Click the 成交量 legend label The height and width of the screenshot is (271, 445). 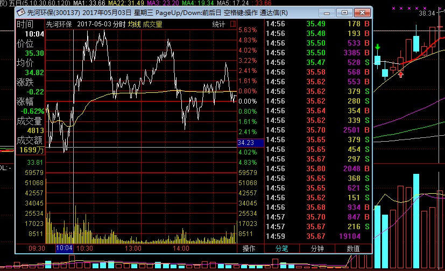pyautogui.click(x=152, y=24)
